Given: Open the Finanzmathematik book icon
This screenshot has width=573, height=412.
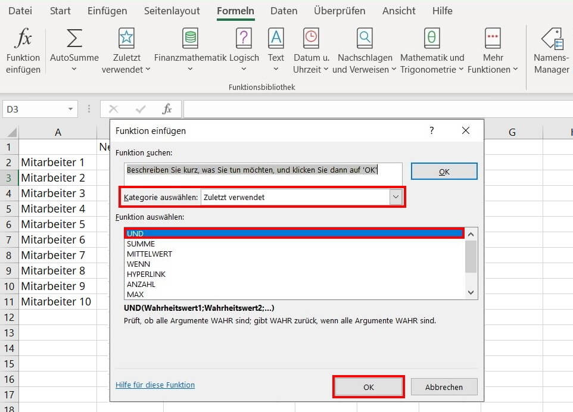Looking at the screenshot, I should point(191,38).
